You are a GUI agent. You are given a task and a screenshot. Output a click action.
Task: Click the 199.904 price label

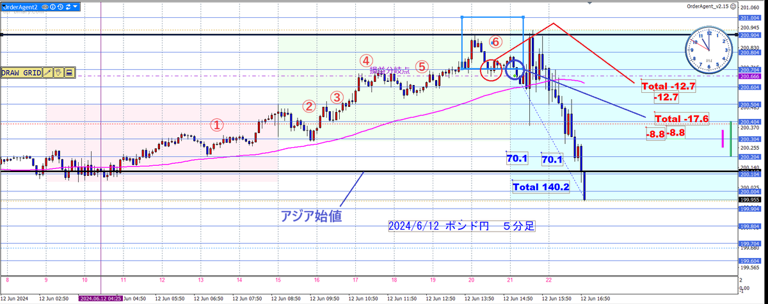coord(749,209)
